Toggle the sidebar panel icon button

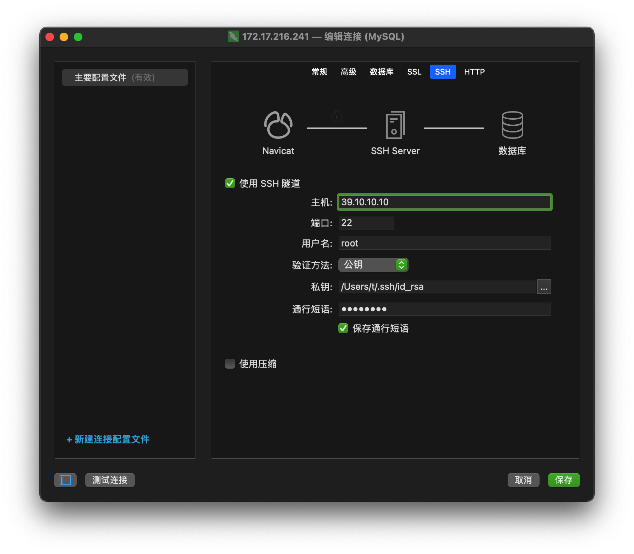[x=65, y=480]
